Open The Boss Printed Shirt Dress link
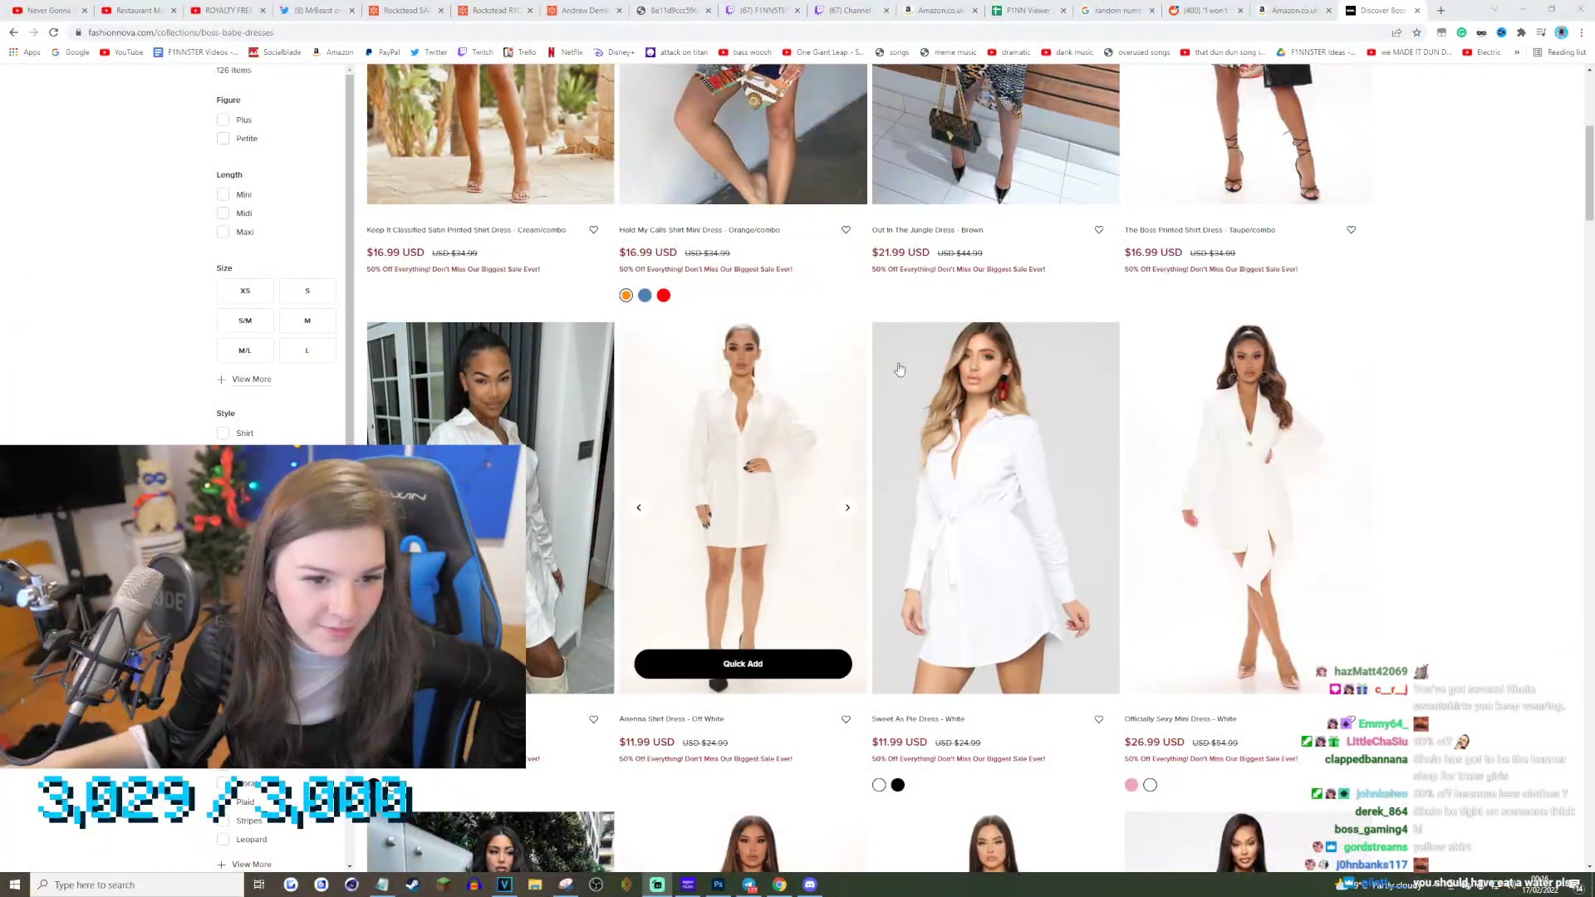Screen dimensions: 1595x897 [x=1200, y=230]
